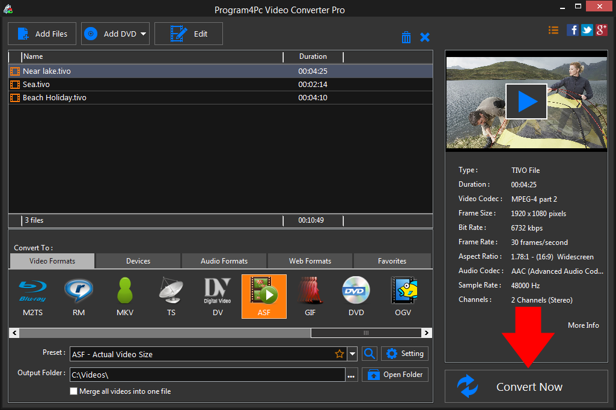Delete selected file with trash icon
Screen dimensions: 616x410
406,37
